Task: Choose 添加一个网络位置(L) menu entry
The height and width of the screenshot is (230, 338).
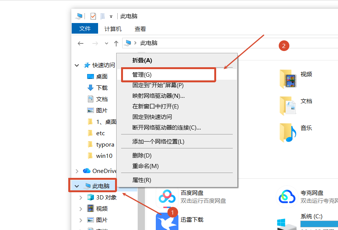Action: pyautogui.click(x=177, y=142)
